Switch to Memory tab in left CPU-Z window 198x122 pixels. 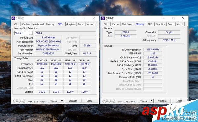(50, 24)
